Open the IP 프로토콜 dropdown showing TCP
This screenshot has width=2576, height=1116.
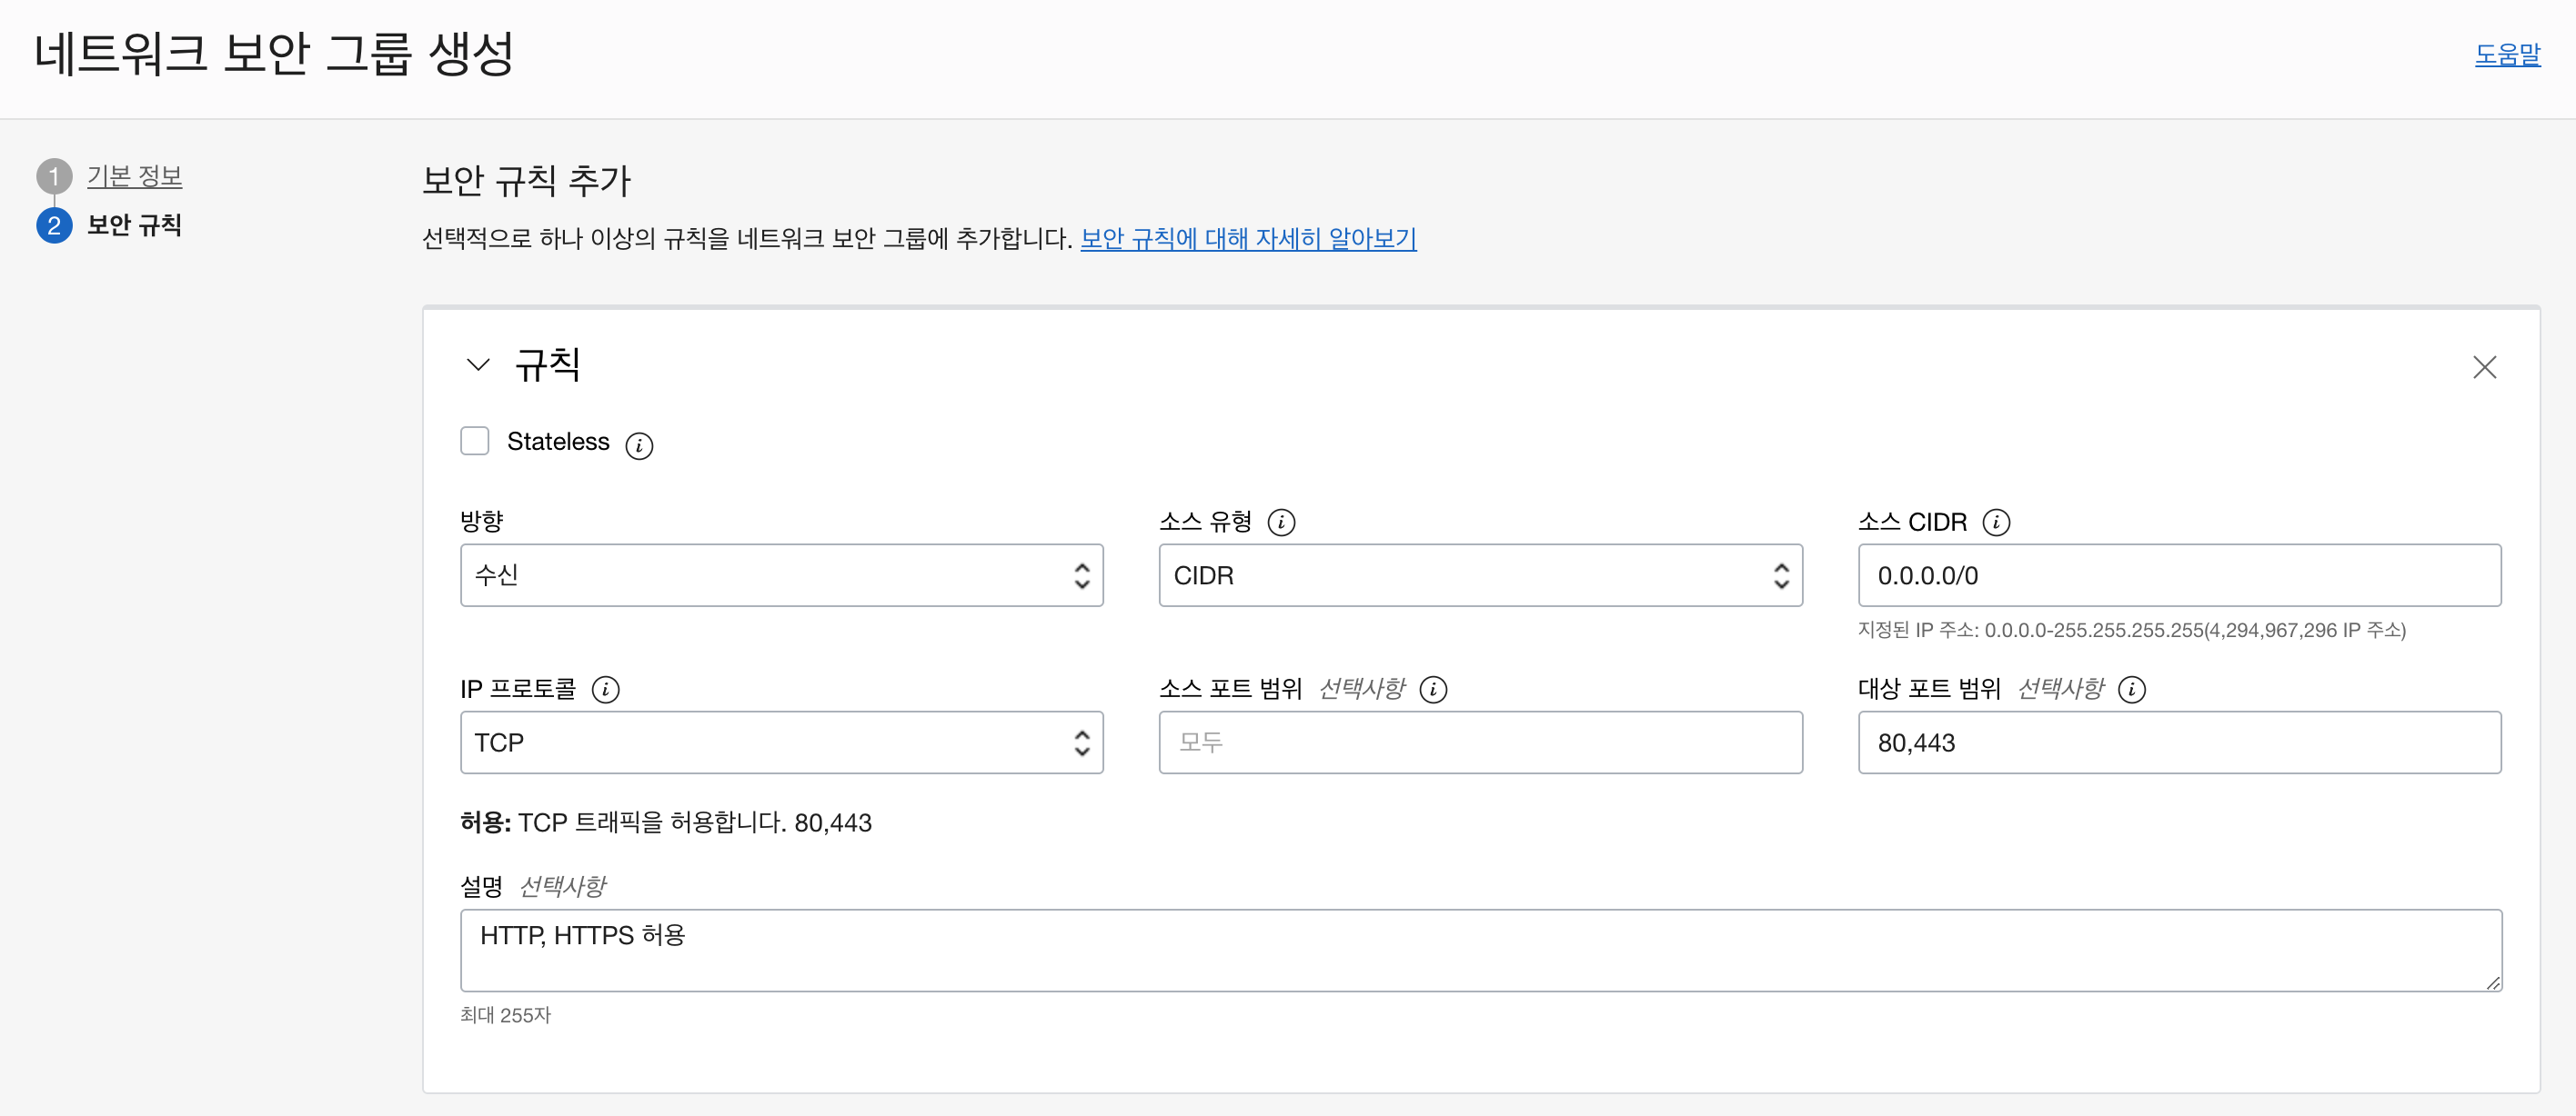[781, 742]
